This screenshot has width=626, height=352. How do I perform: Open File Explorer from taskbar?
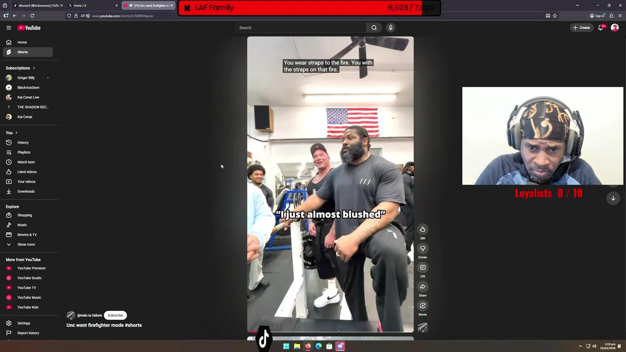pyautogui.click(x=297, y=346)
